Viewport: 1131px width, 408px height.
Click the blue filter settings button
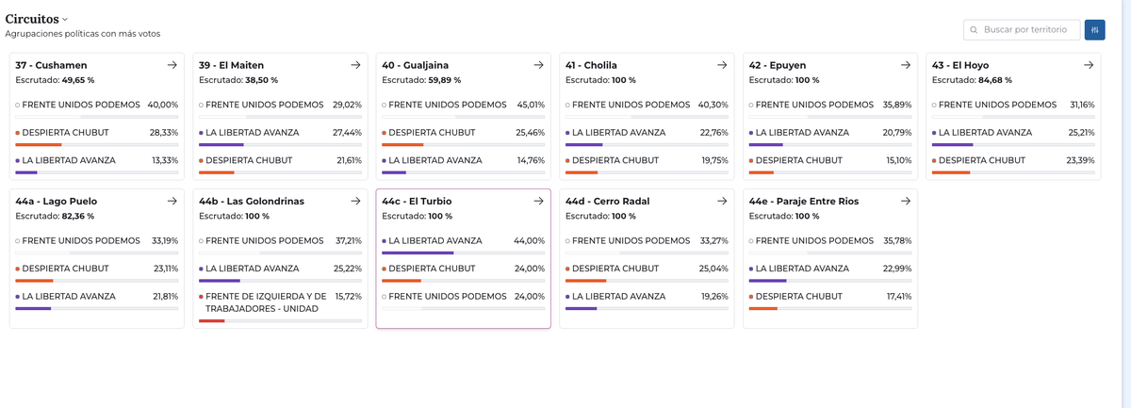1094,30
